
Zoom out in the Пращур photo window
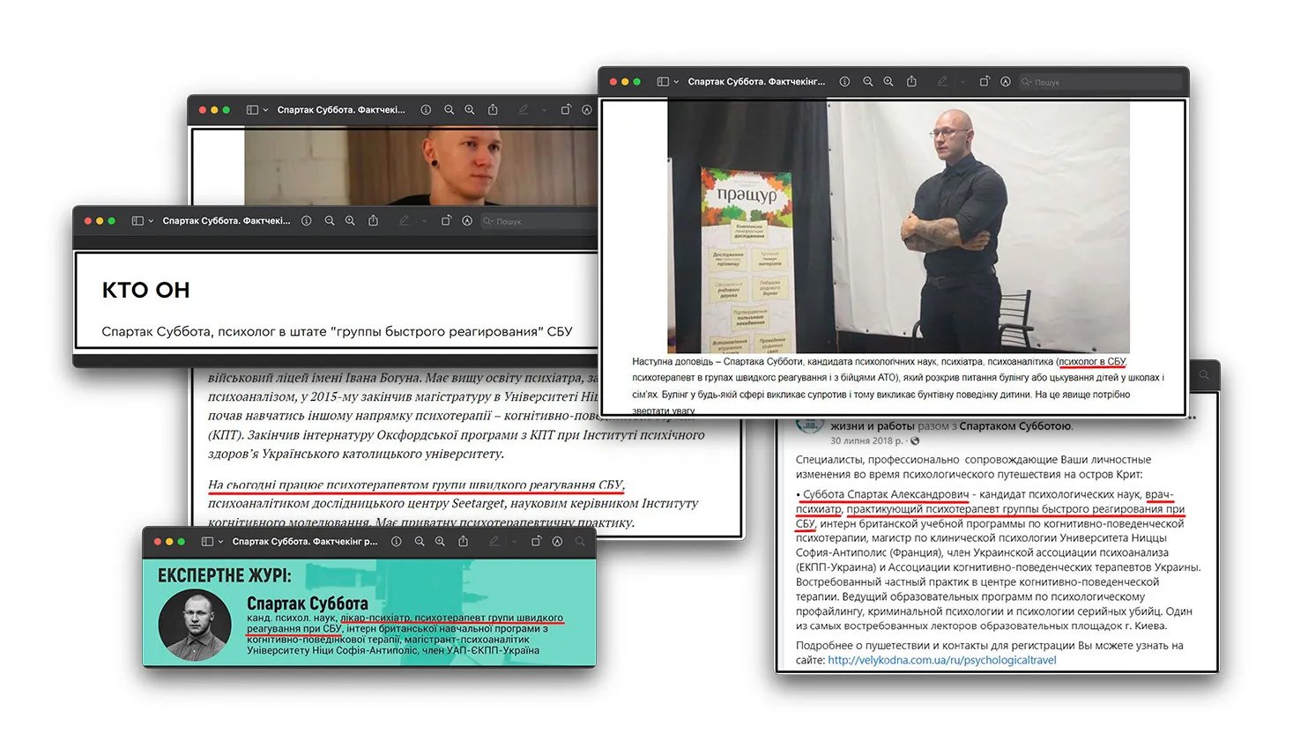867,82
